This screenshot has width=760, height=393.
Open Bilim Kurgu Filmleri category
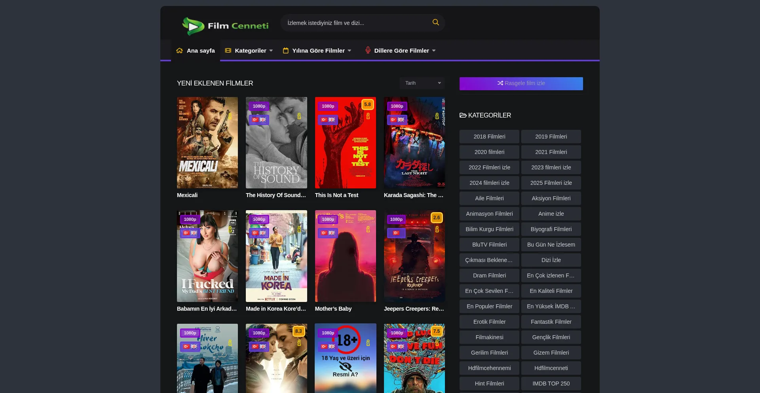point(489,229)
